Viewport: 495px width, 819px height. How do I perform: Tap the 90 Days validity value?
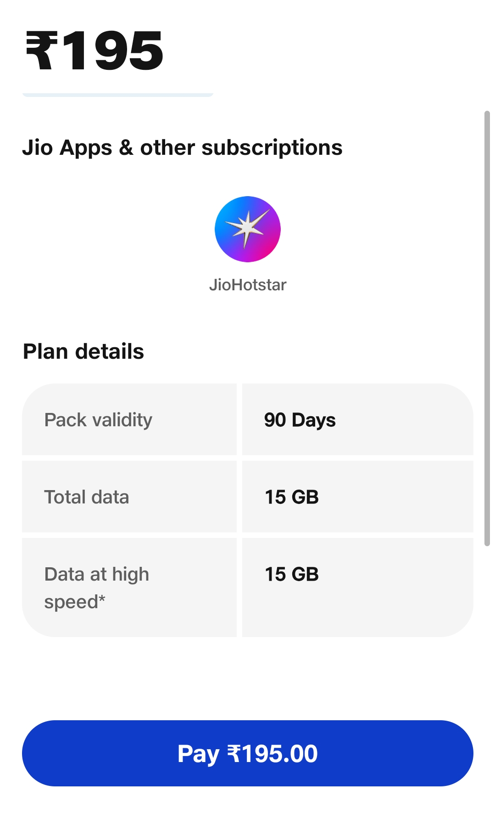pyautogui.click(x=300, y=420)
